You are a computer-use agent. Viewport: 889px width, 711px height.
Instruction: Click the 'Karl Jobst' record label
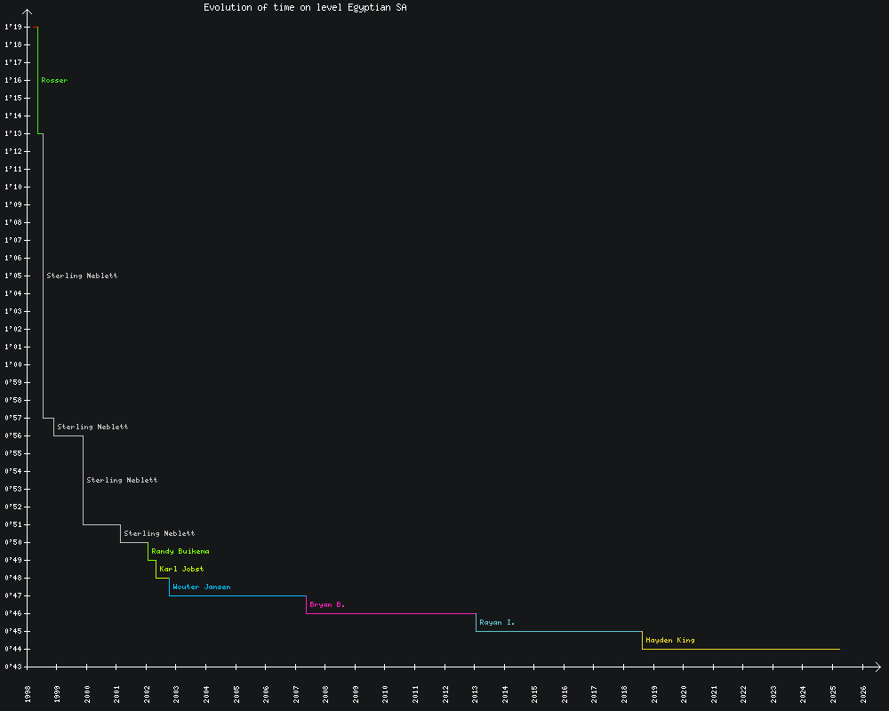pyautogui.click(x=181, y=570)
